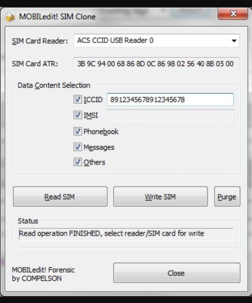Select the Status message text box
Viewport: 252px width, 303px height.
(x=126, y=234)
